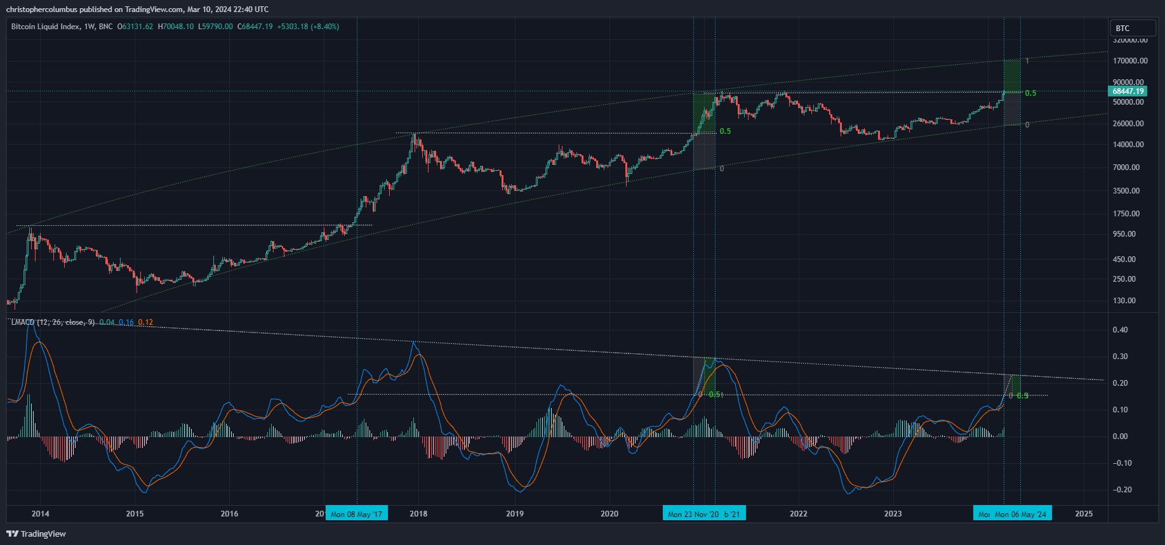Click the 2014 label on time axis
The image size is (1165, 545).
coord(40,513)
